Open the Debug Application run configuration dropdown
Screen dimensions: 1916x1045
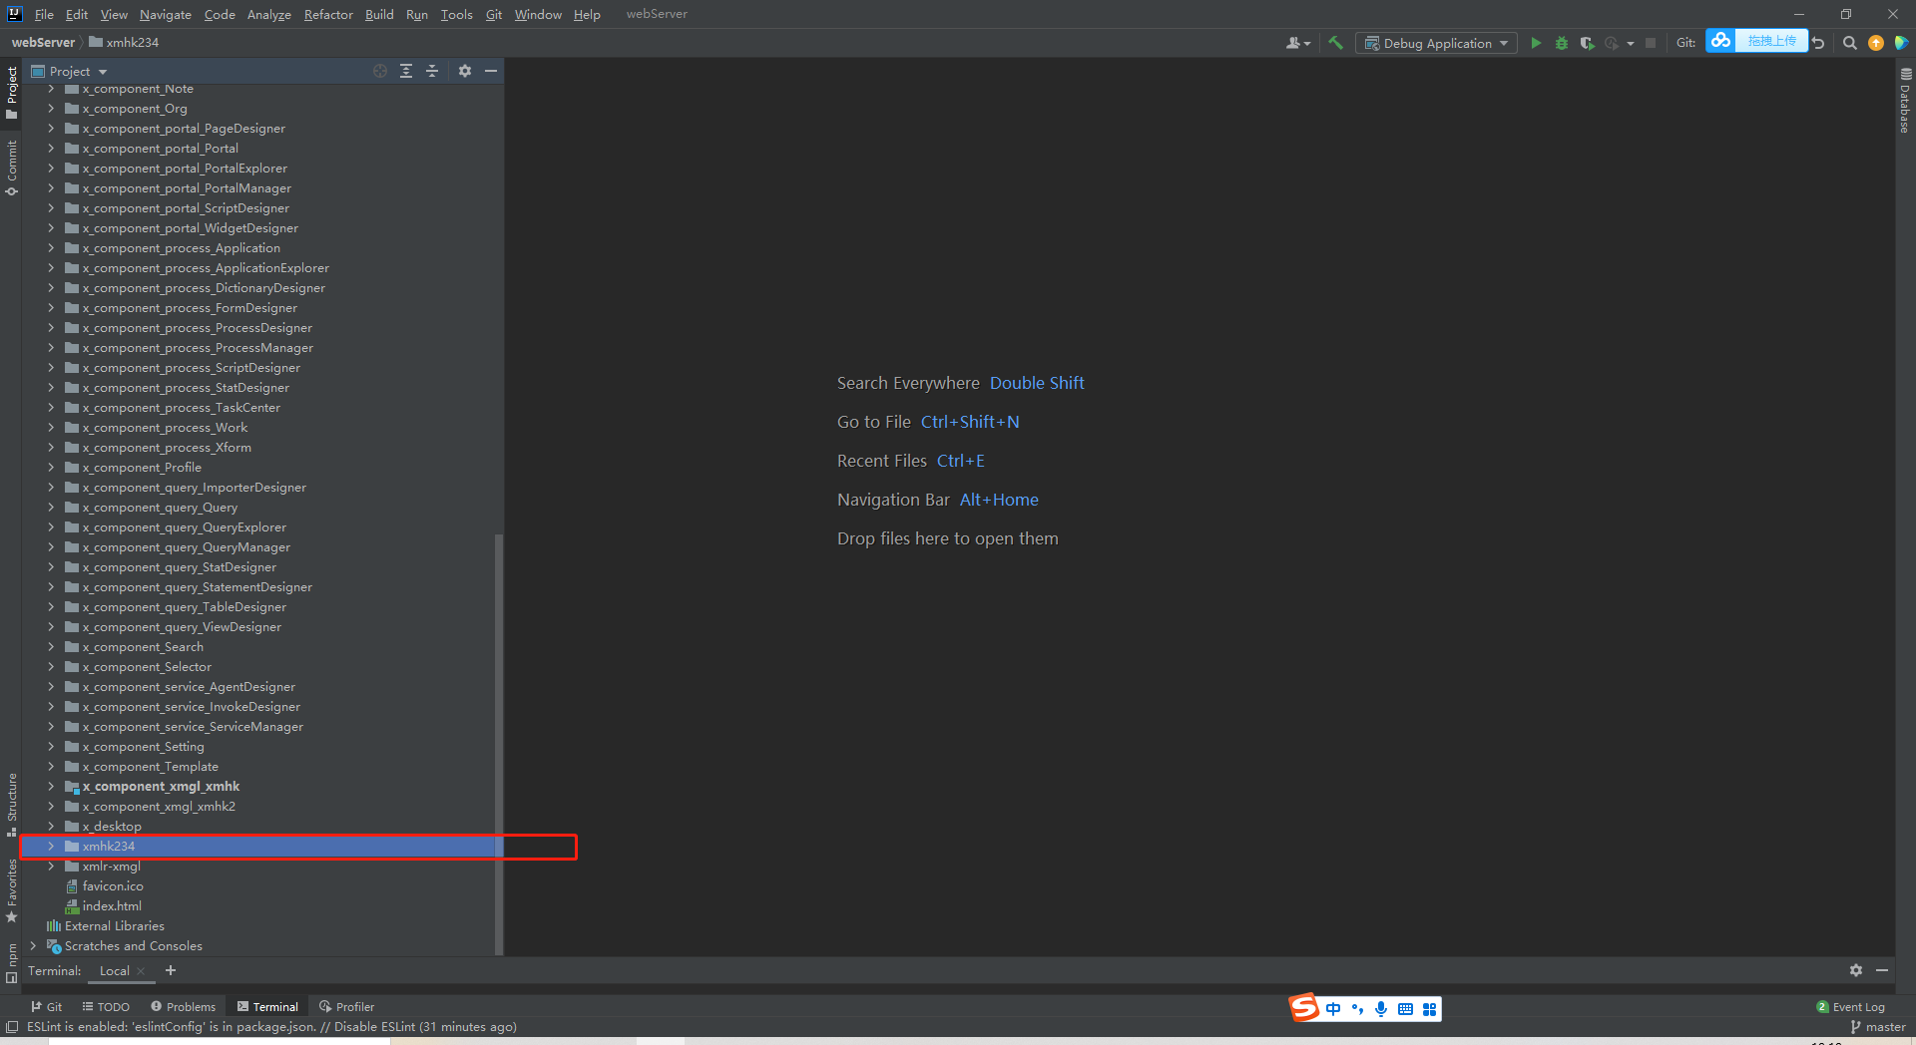click(1436, 43)
